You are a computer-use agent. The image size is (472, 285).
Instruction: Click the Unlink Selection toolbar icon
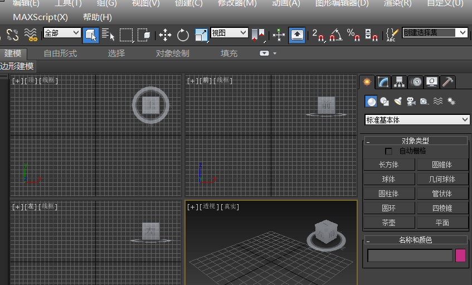tap(13, 35)
